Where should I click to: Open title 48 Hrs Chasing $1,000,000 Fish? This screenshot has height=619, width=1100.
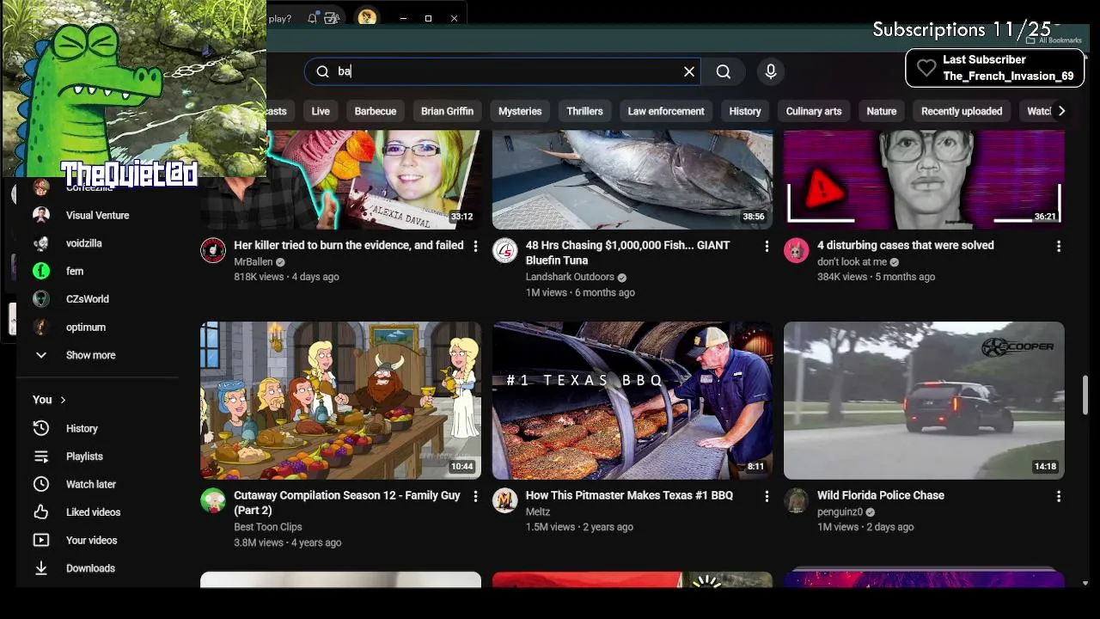click(x=627, y=253)
